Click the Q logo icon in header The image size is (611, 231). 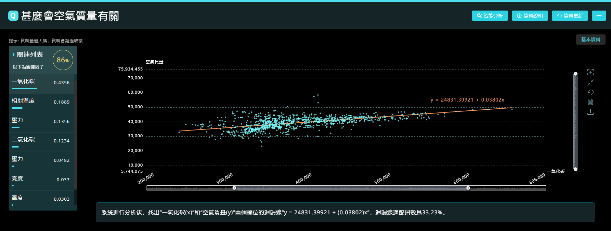pyautogui.click(x=13, y=16)
